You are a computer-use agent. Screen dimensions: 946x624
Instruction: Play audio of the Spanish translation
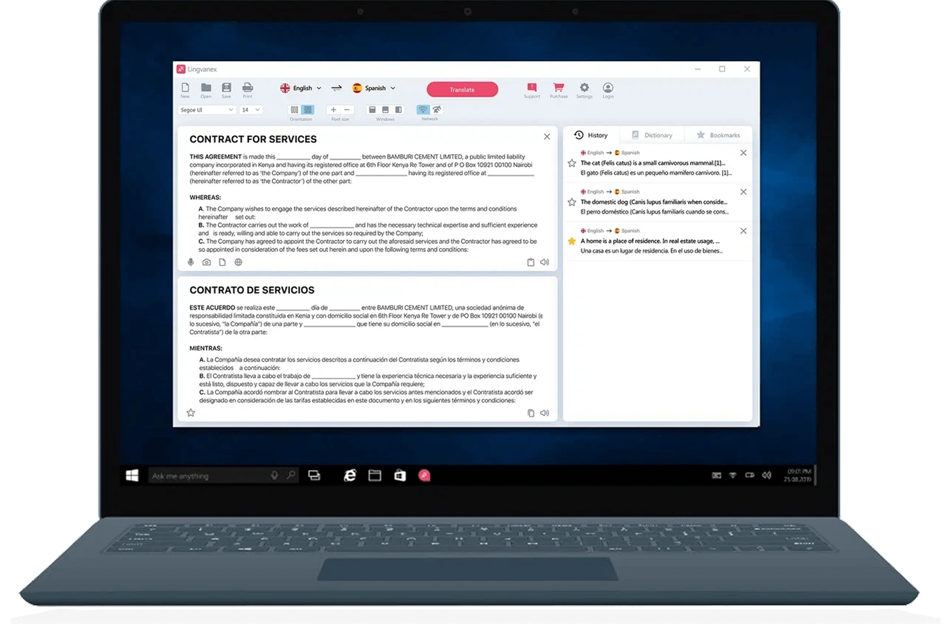click(x=544, y=413)
